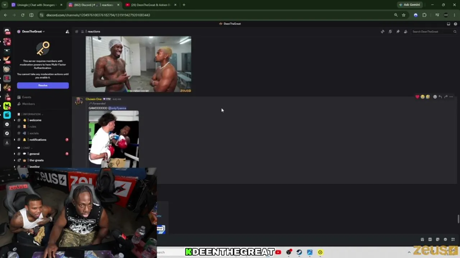Image resolution: width=460 pixels, height=258 pixels.
Task: Open Chrome extensions puzzle icon
Action: (x=424, y=15)
